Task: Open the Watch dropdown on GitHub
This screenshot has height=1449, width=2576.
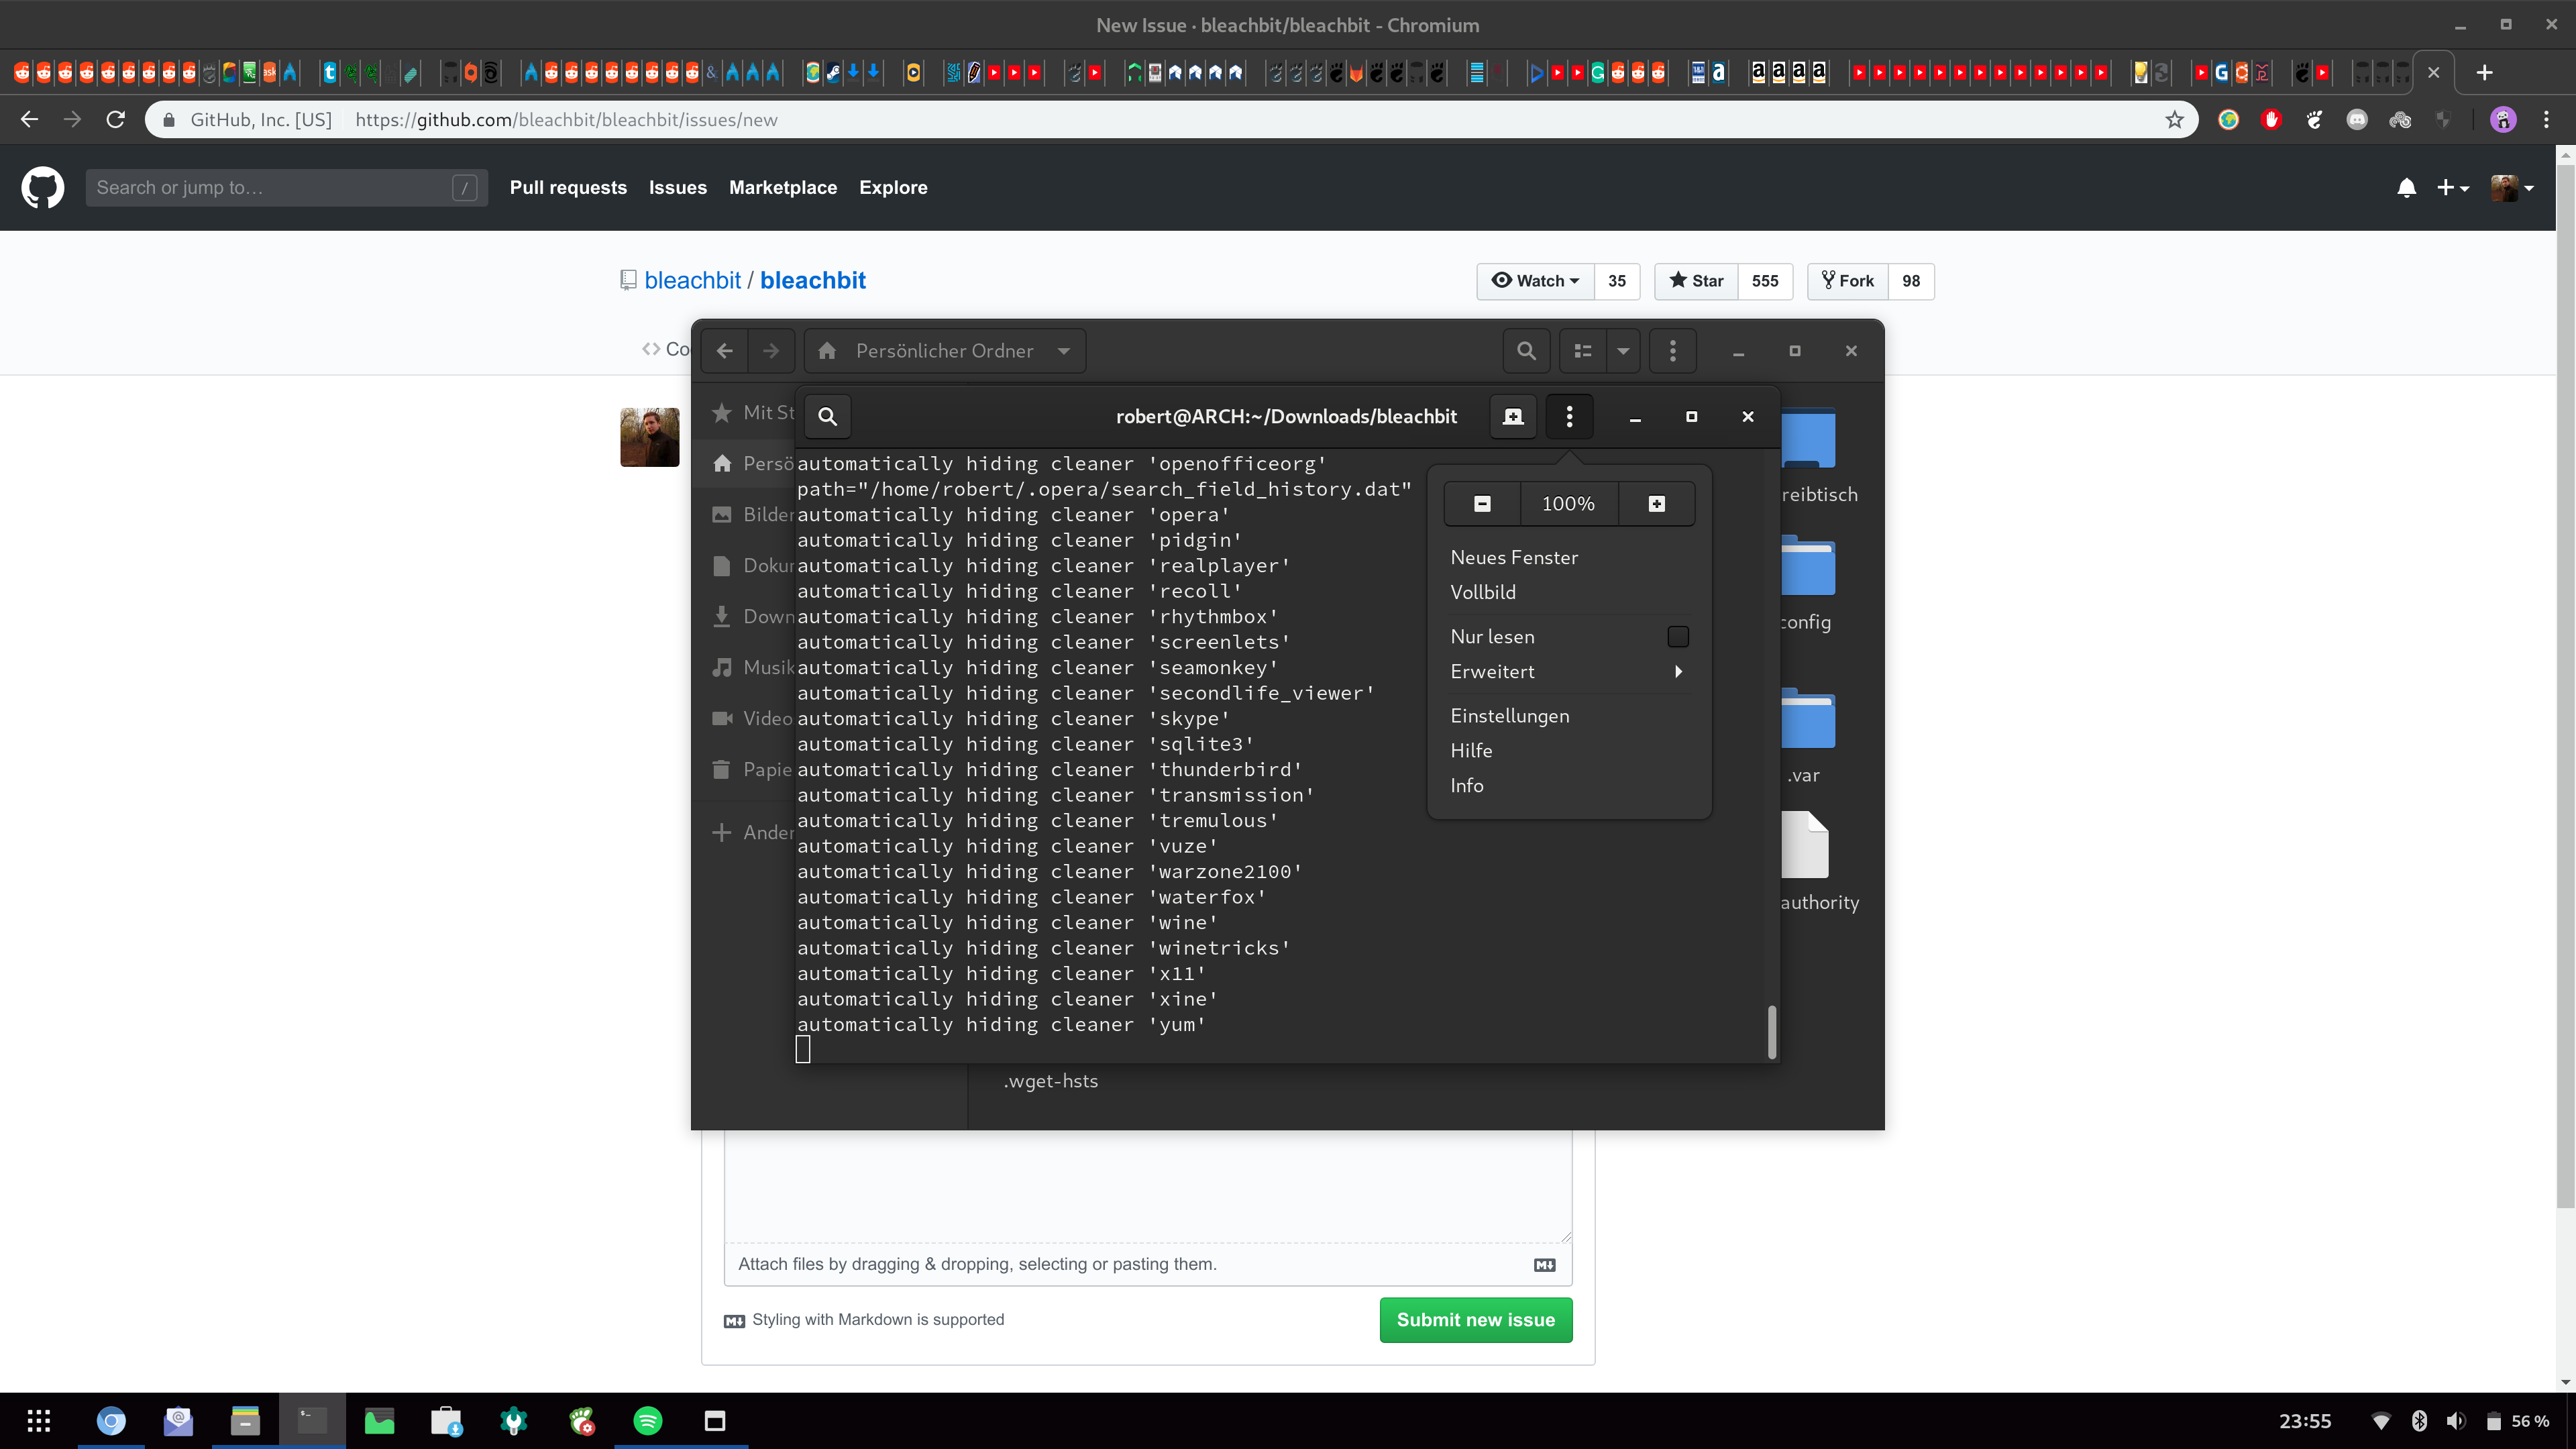Action: (x=1535, y=281)
